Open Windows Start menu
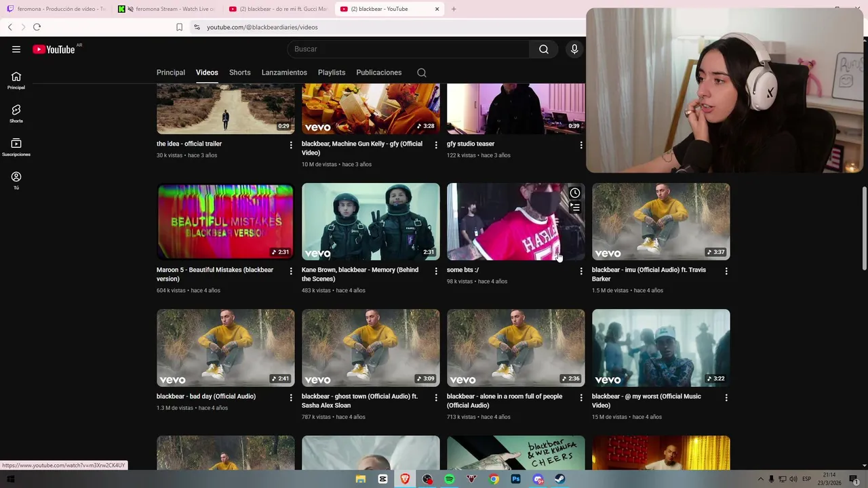Screen dimensions: 868x488 click(x=10, y=479)
